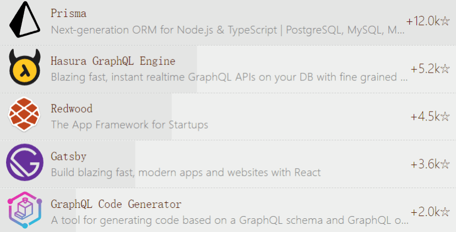Click the Redwood orange cone logo
Screen dimensions: 456x232
(x=24, y=115)
